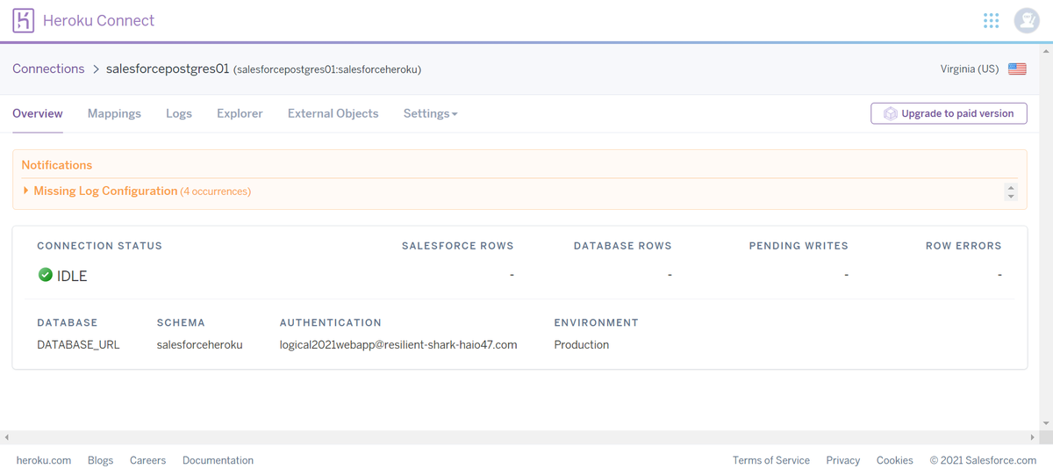Screen dimensions: 1053x476
Task: Click the DATABASE ROWS label
Action: tap(623, 246)
